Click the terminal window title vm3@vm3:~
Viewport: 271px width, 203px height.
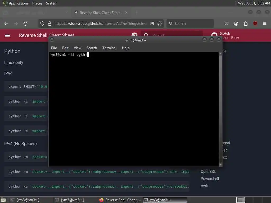(136, 40)
